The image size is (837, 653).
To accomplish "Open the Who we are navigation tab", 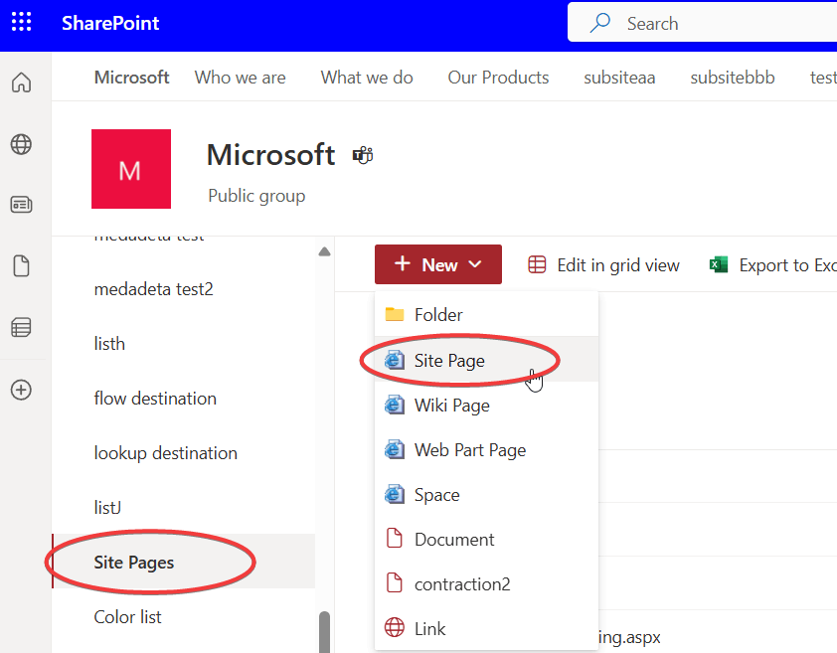I will point(241,78).
